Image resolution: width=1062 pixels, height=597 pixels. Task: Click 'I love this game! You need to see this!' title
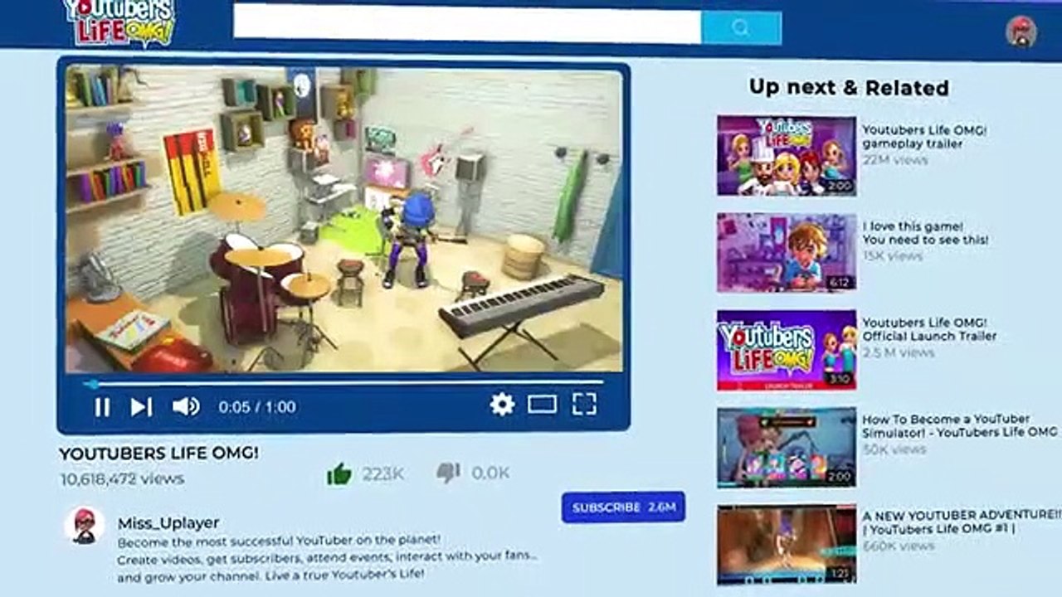(925, 233)
